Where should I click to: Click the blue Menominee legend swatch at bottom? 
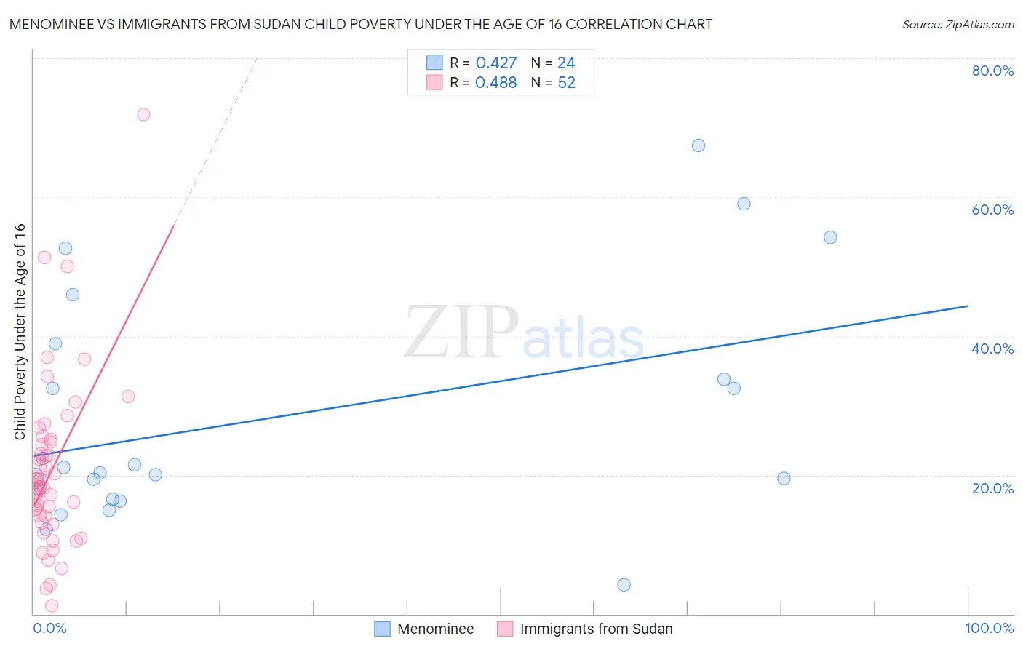tap(383, 629)
